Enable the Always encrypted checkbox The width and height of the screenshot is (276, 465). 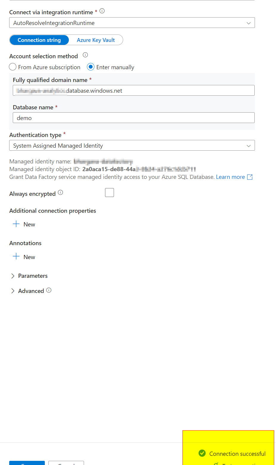(x=110, y=193)
